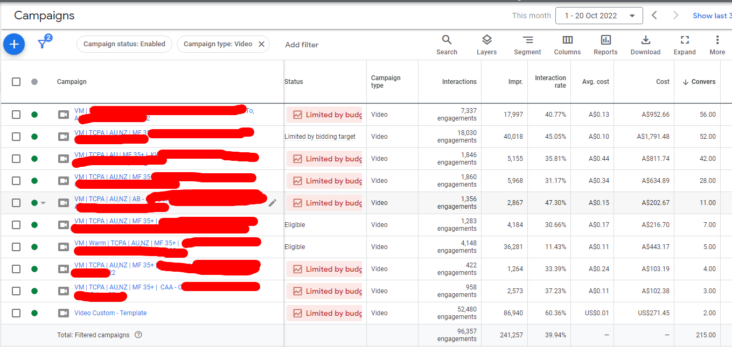The width and height of the screenshot is (732, 347).
Task: Expand status dropdown arrow beside green dot
Action: (x=44, y=203)
